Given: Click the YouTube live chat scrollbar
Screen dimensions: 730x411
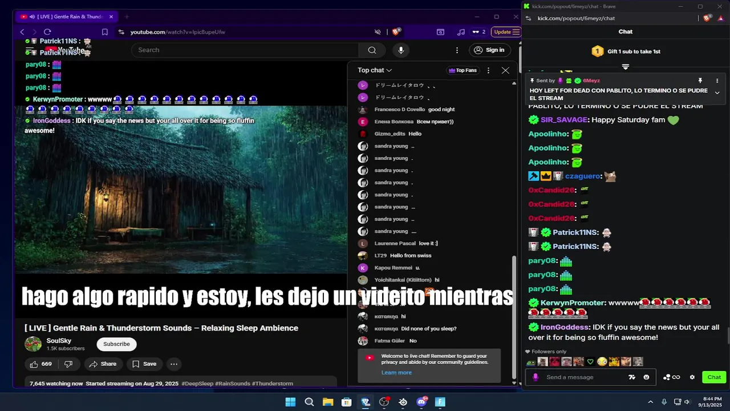Looking at the screenshot, I should pos(514,316).
